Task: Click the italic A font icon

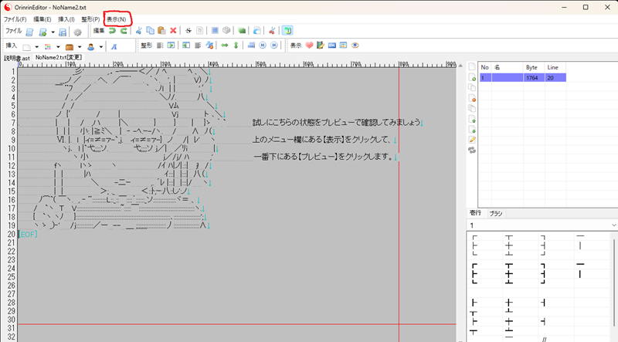Action: (x=114, y=46)
